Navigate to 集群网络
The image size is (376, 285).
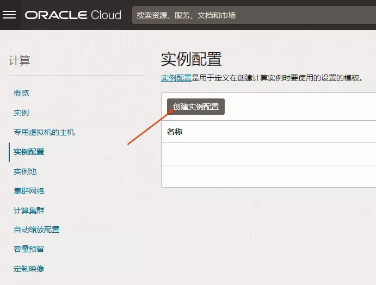click(29, 191)
